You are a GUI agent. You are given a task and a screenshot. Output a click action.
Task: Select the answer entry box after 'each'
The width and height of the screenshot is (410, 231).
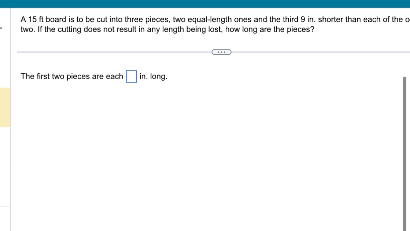(x=131, y=76)
